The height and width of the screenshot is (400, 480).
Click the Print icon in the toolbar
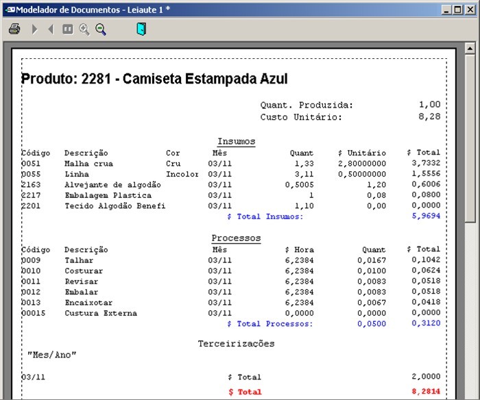14,29
